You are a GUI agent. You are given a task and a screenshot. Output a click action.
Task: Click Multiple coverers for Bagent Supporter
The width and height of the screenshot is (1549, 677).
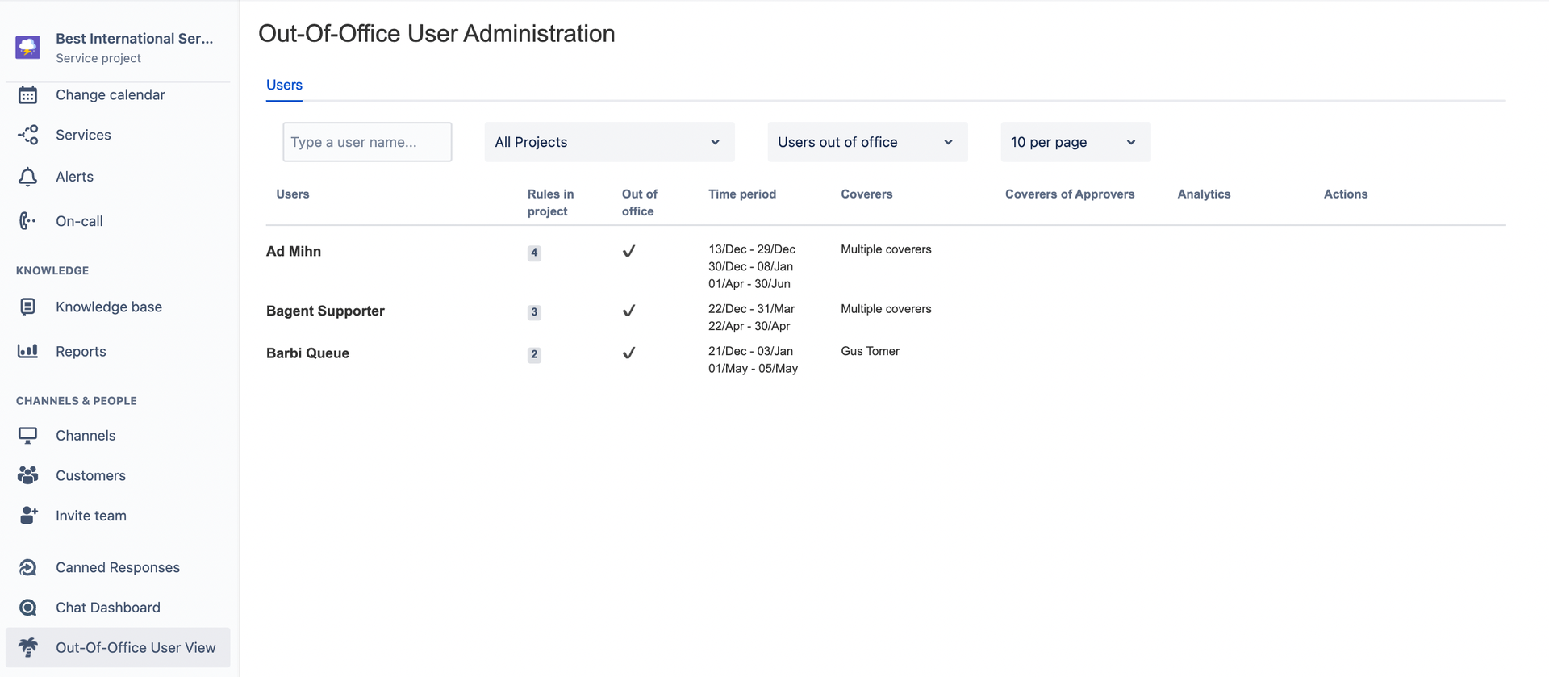[x=886, y=309]
